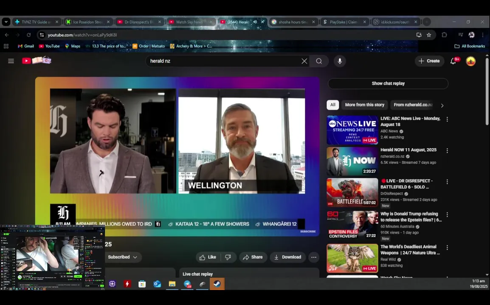Go to the YouTube home logo
The height and width of the screenshot is (305, 490).
click(36, 61)
